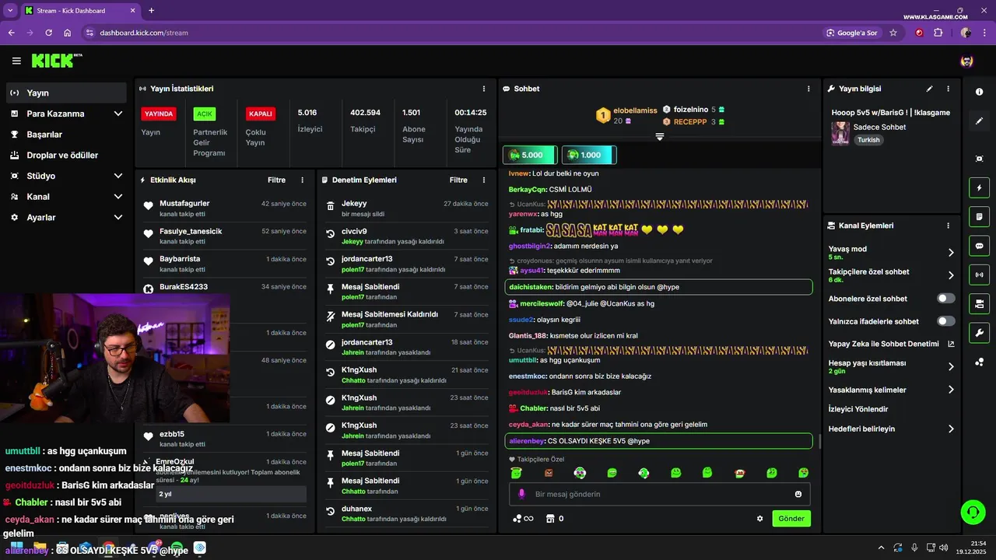Expand the Kanal sidebar menu

(x=66, y=197)
